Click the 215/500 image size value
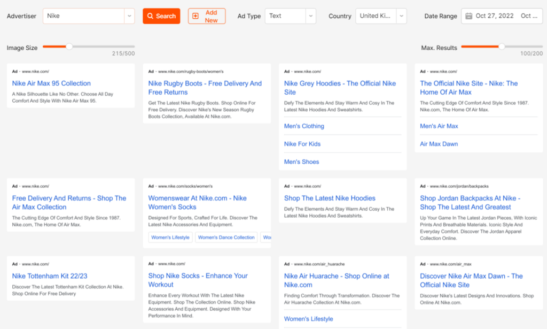 [x=123, y=53]
